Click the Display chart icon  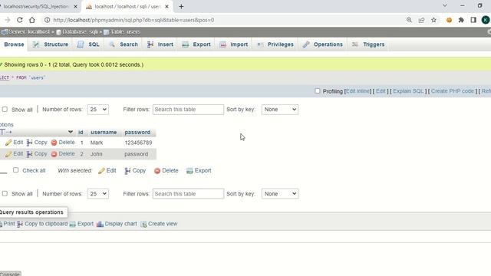[x=100, y=224]
